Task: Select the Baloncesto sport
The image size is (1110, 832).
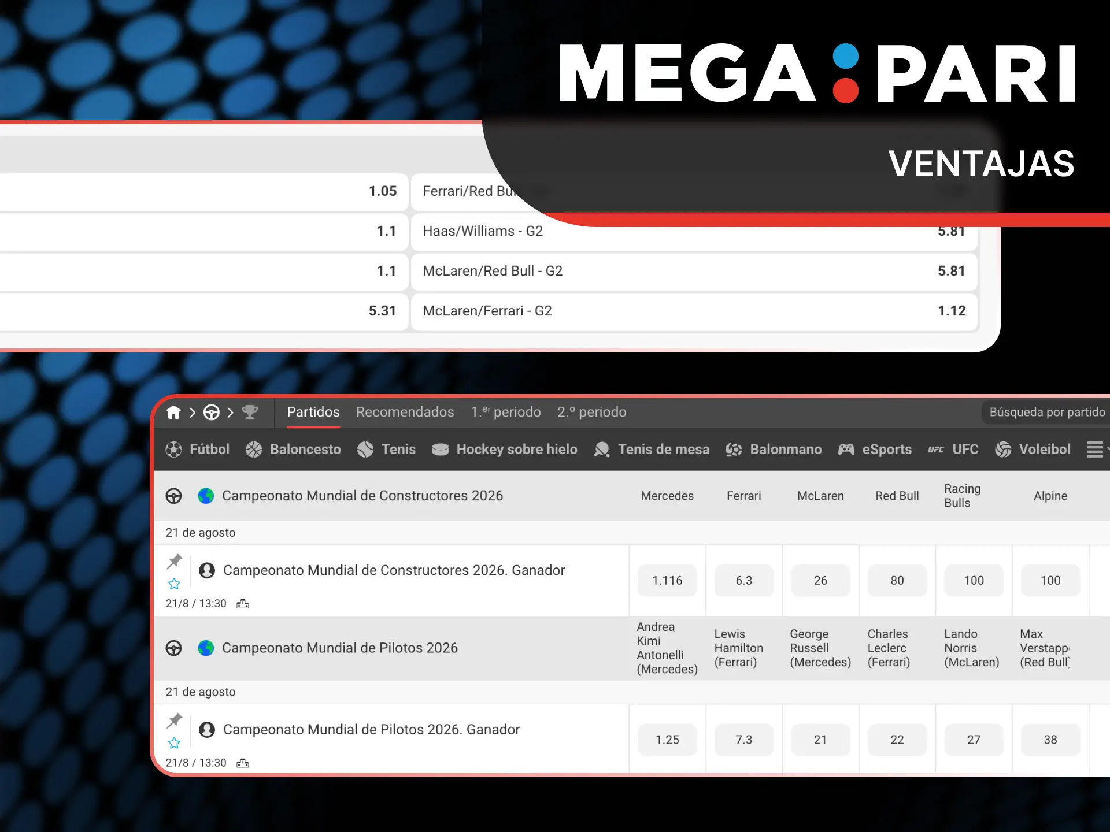Action: (x=293, y=450)
